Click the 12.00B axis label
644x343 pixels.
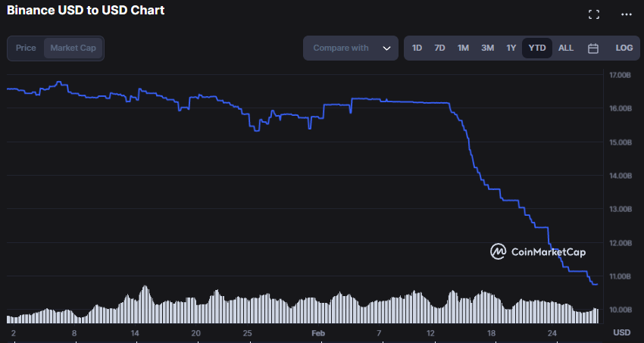coord(621,243)
